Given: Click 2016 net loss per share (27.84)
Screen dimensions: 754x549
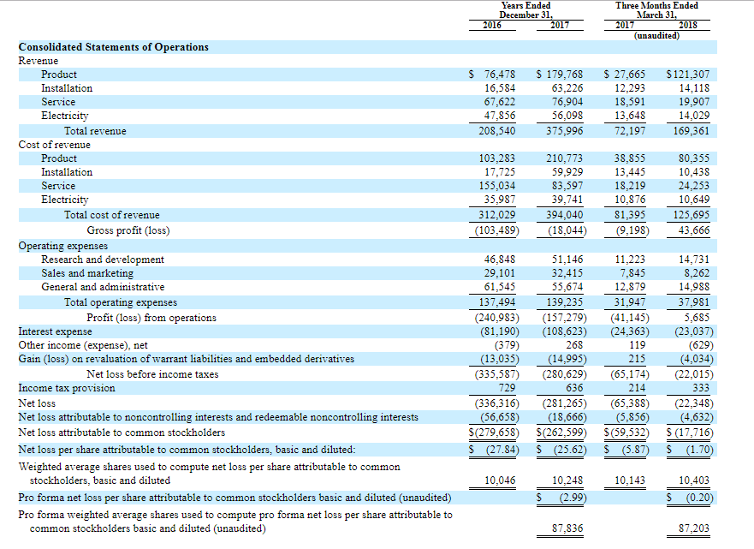Looking at the screenshot, I should [502, 450].
